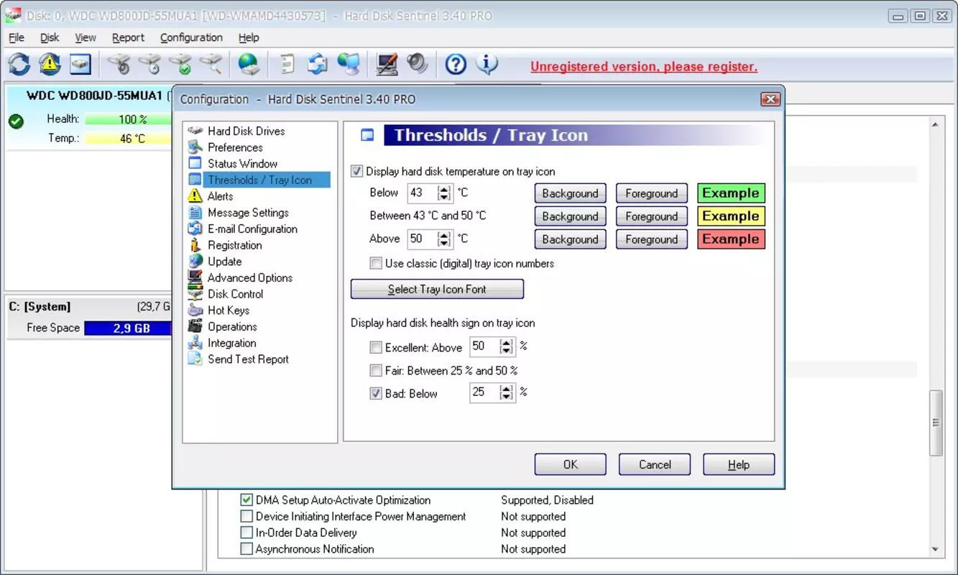Click the configuration monitor-with-pen toolbar icon
The image size is (958, 575).
387,64
